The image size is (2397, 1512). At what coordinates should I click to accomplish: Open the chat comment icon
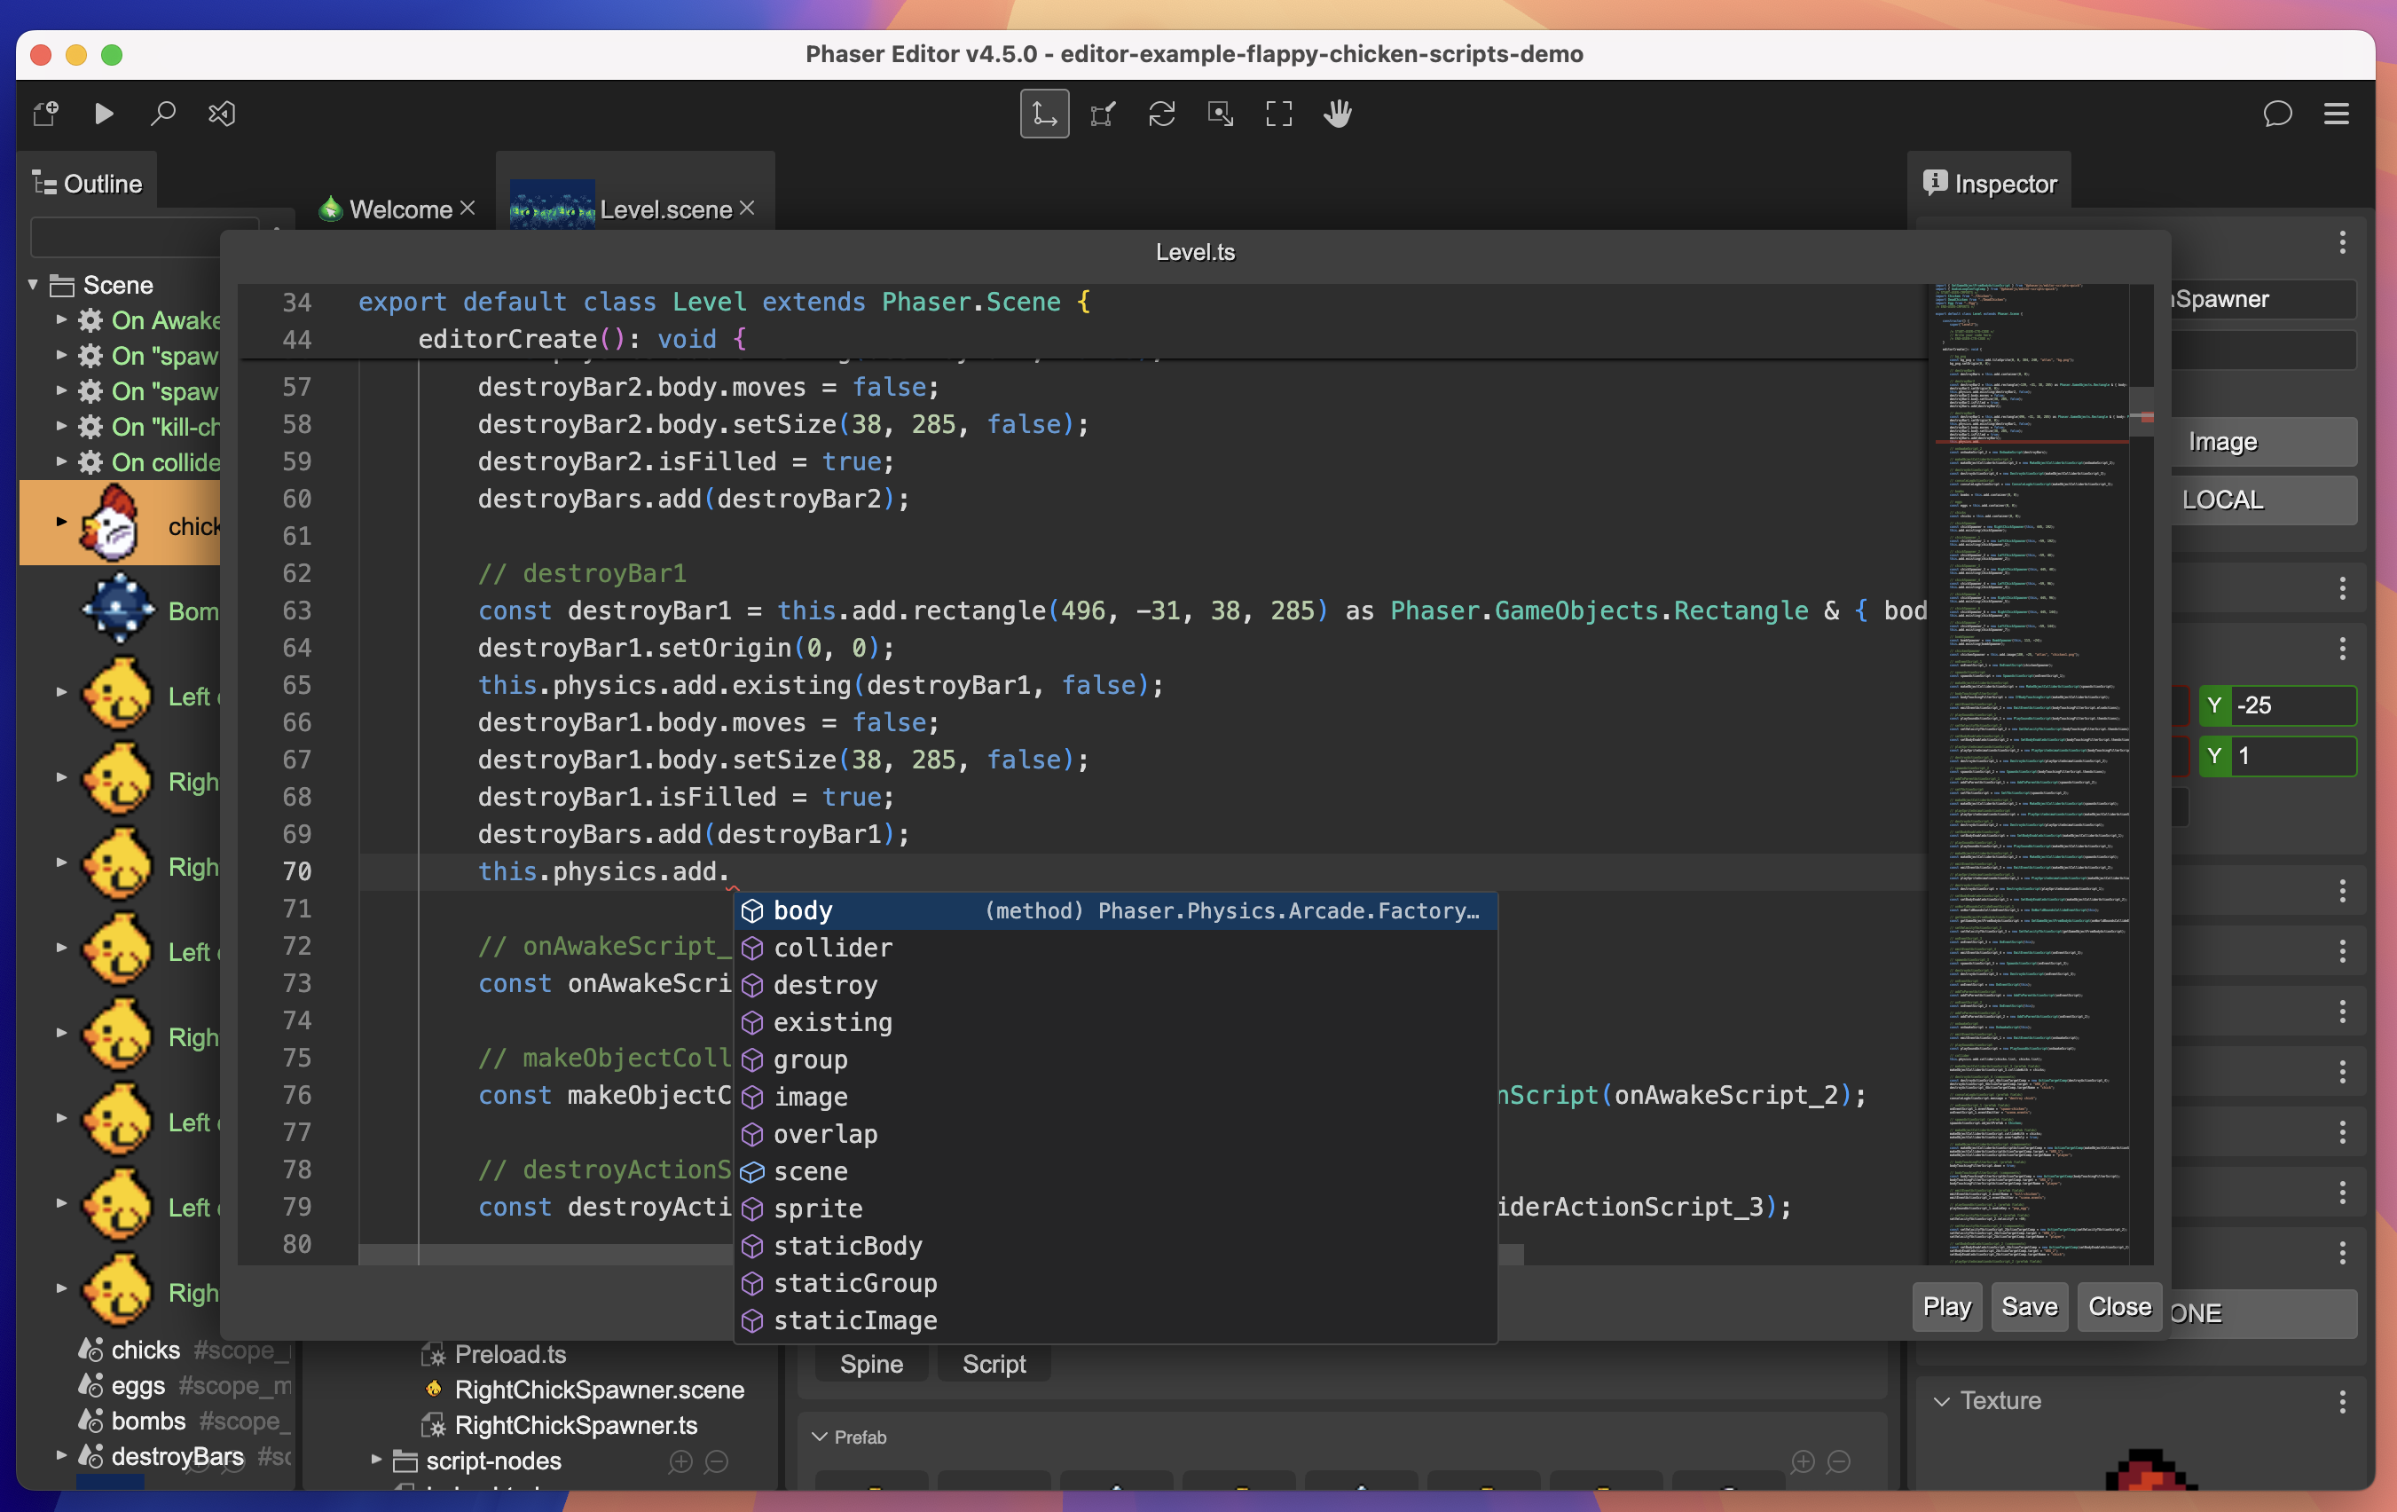2277,114
